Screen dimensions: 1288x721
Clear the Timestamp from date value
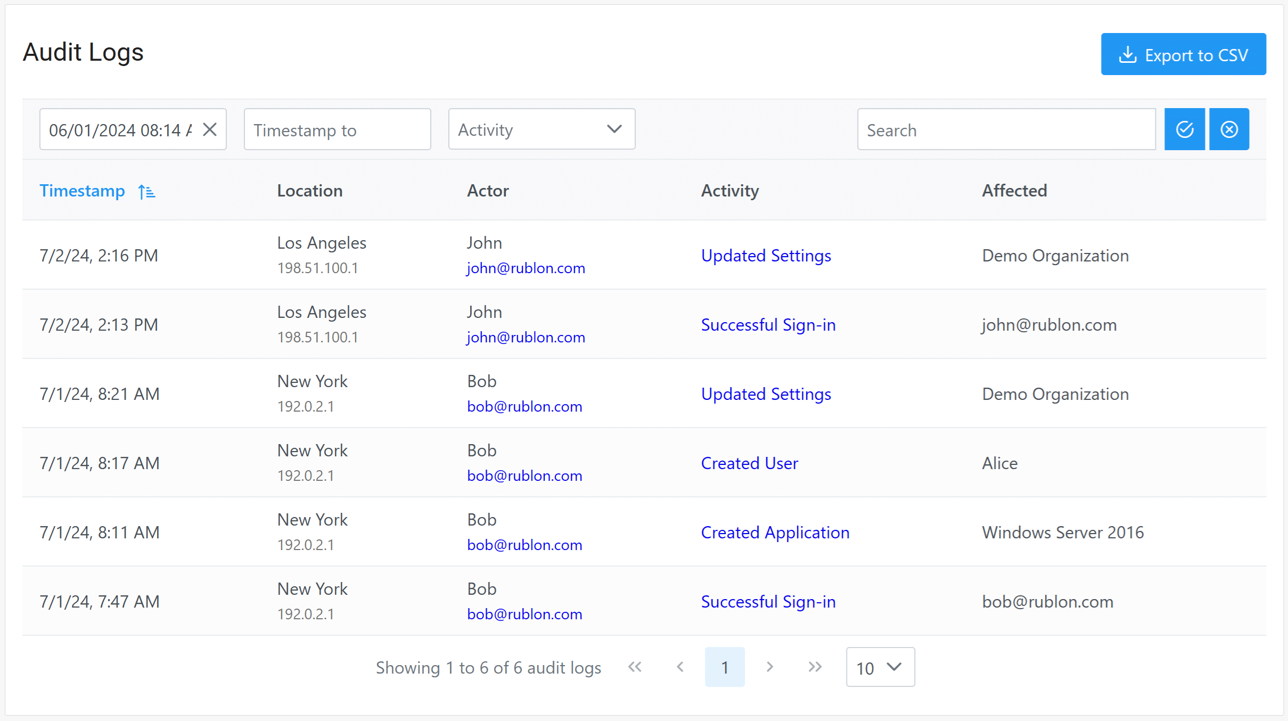point(210,129)
